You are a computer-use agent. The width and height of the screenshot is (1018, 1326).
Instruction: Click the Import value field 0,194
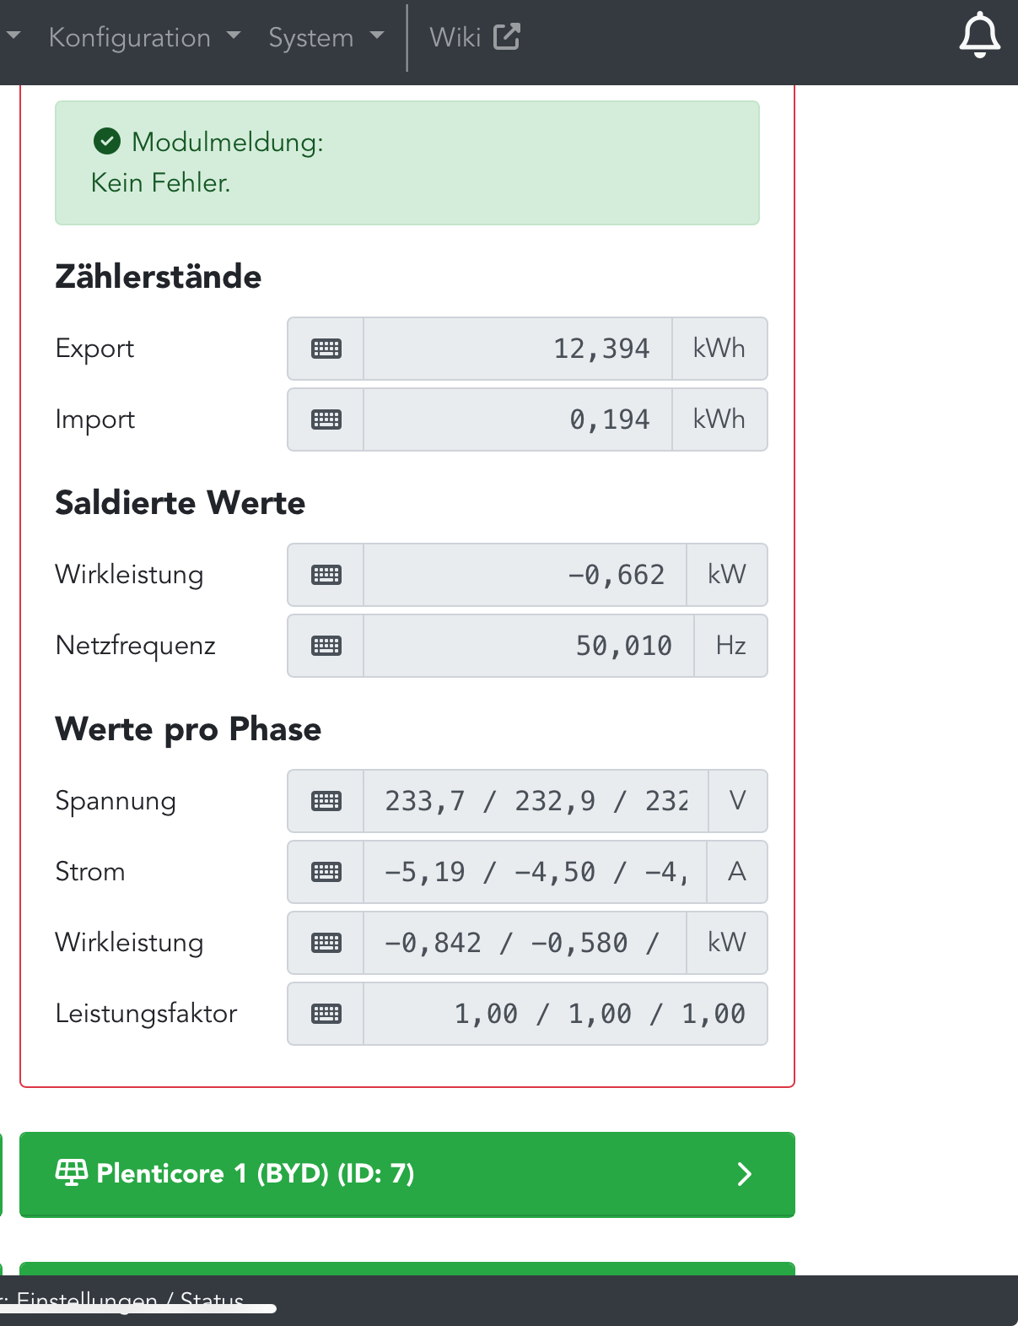coord(518,419)
